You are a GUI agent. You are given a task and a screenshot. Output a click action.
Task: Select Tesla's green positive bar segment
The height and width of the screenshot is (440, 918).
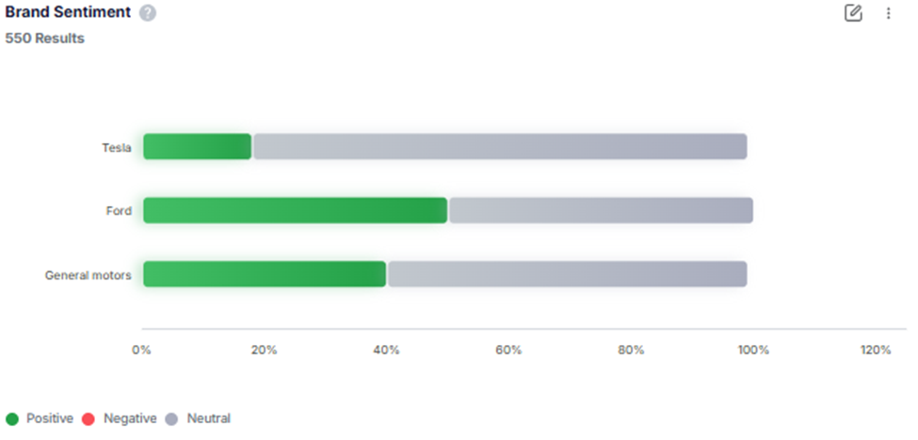198,147
